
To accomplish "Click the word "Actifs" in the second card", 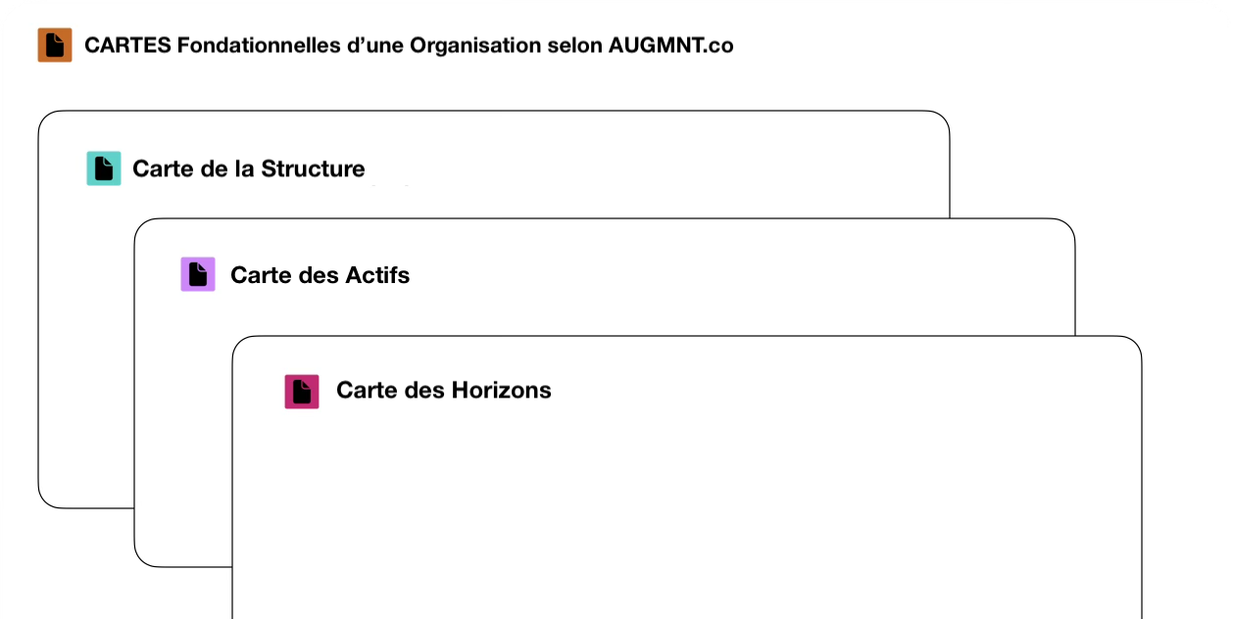I will 377,275.
